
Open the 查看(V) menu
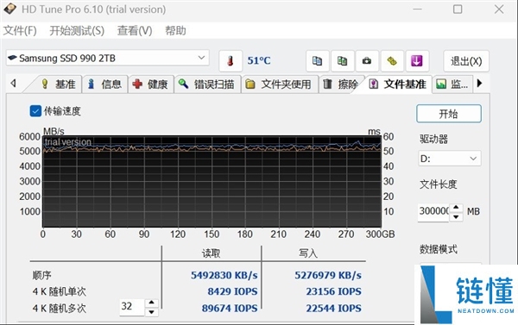pos(135,31)
